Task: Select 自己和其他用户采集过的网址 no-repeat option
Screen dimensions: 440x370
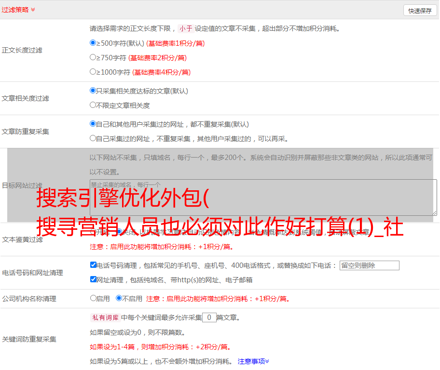Action: tap(93, 124)
